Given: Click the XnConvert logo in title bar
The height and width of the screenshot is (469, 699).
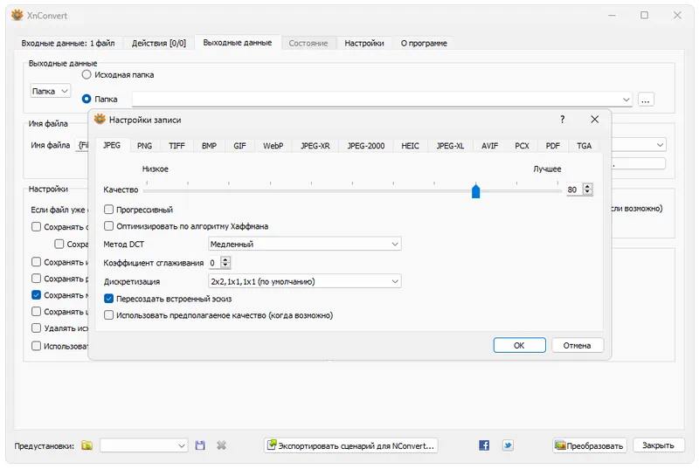Looking at the screenshot, I should click(17, 15).
